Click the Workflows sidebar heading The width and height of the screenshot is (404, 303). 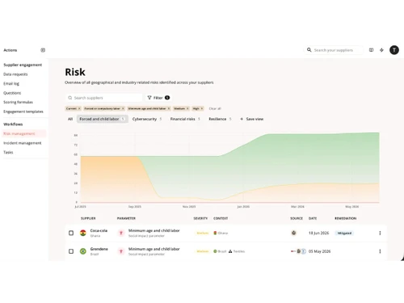(x=13, y=124)
